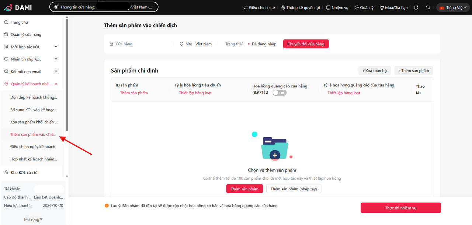Click the refresh icon in top bar
This screenshot has width=472, height=225.
pyautogui.click(x=416, y=7)
